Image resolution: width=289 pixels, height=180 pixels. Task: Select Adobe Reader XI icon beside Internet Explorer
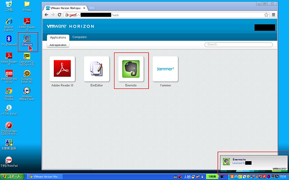pos(27,24)
